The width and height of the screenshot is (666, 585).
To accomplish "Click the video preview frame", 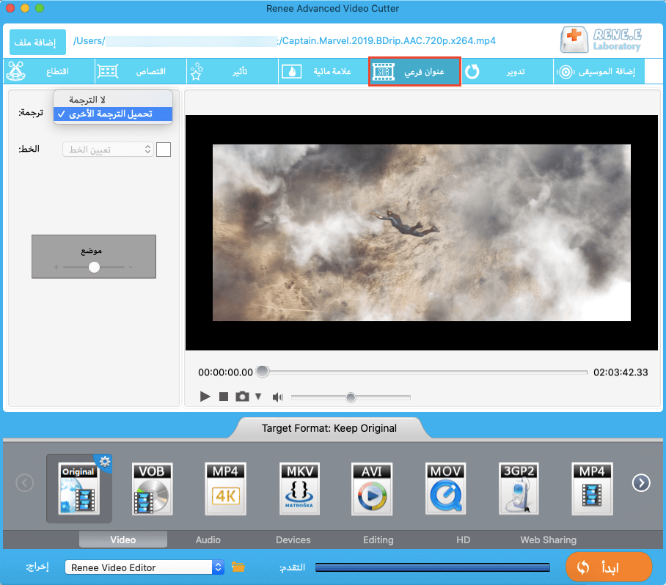I will point(421,232).
